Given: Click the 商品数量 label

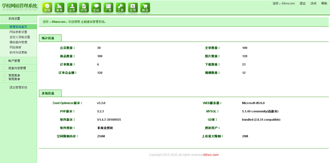Looking at the screenshot, I should click(67, 56).
